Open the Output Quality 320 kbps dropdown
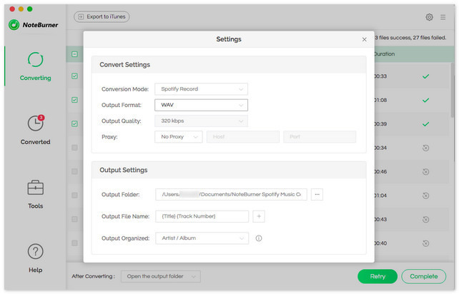 [201, 121]
